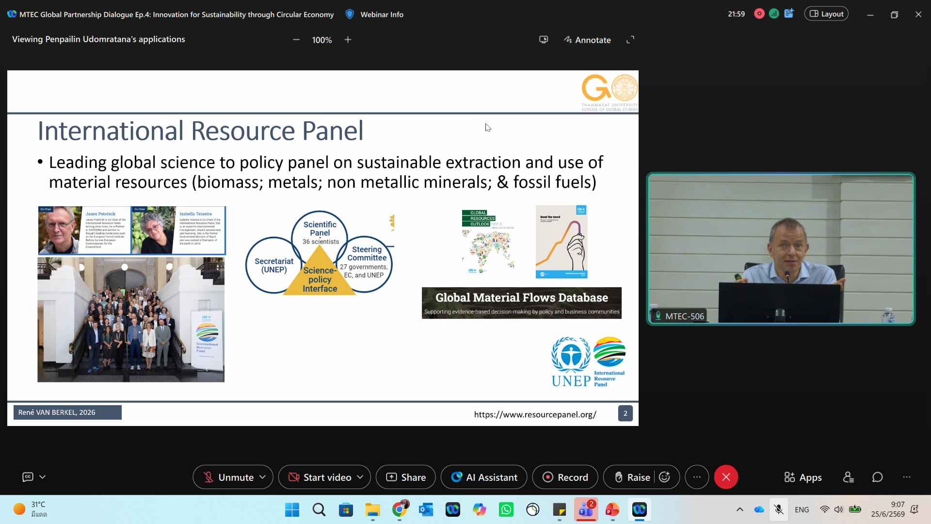Open Wi-Fi network settings in tray
Screen dimensions: 931x524
point(824,509)
